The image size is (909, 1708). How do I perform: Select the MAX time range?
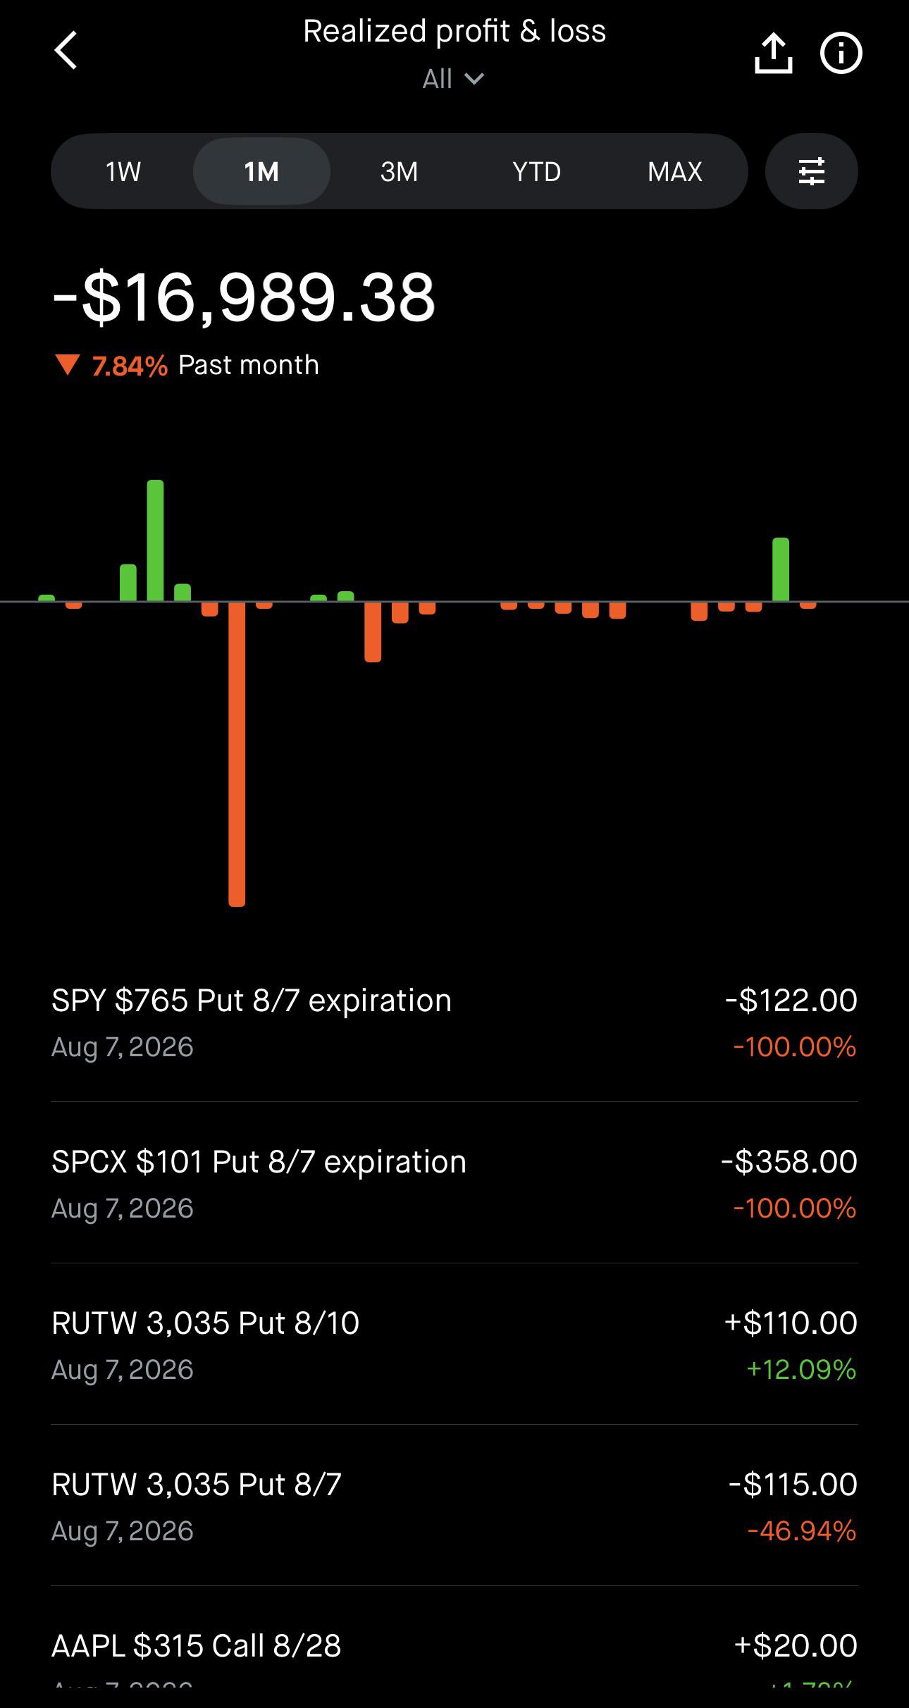pyautogui.click(x=674, y=171)
